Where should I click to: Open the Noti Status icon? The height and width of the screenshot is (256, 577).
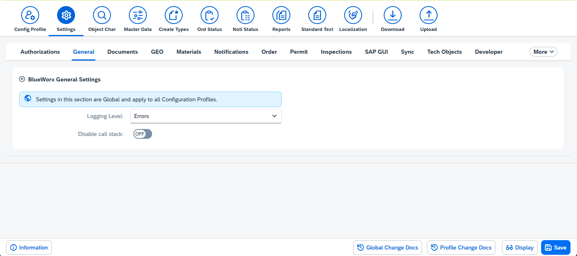coord(245,15)
